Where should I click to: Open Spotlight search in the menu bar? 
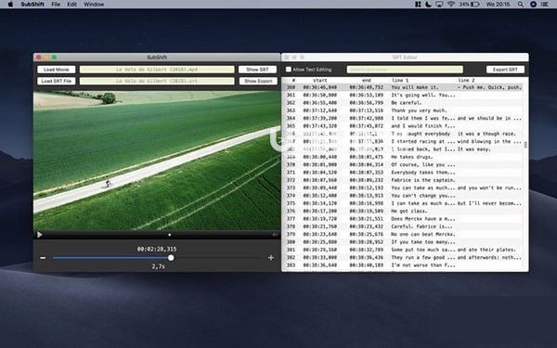tap(521, 5)
